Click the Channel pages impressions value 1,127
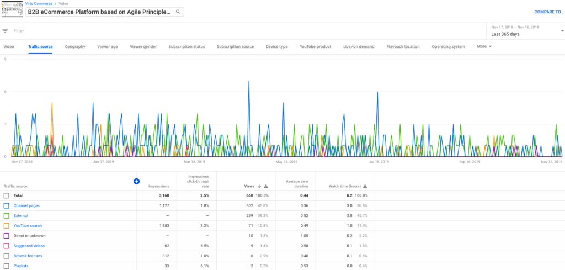The image size is (565, 270). [163, 206]
